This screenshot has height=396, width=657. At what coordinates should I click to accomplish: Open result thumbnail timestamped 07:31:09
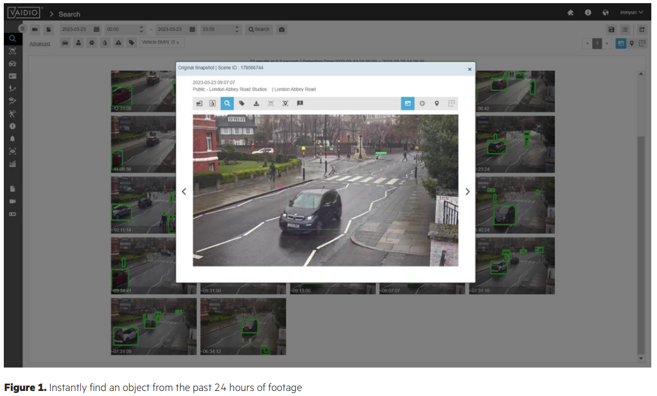(154, 326)
